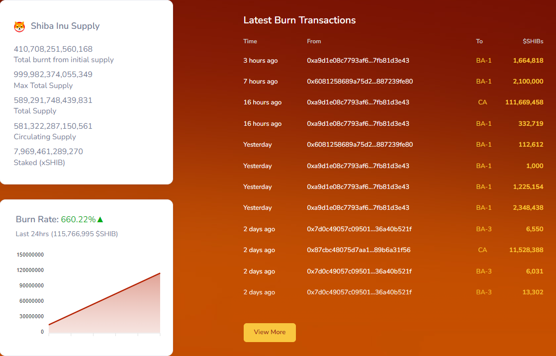Viewport: 556px width, 356px height.
Task: Open the sender address for 332,719 burn
Action: pyautogui.click(x=358, y=124)
